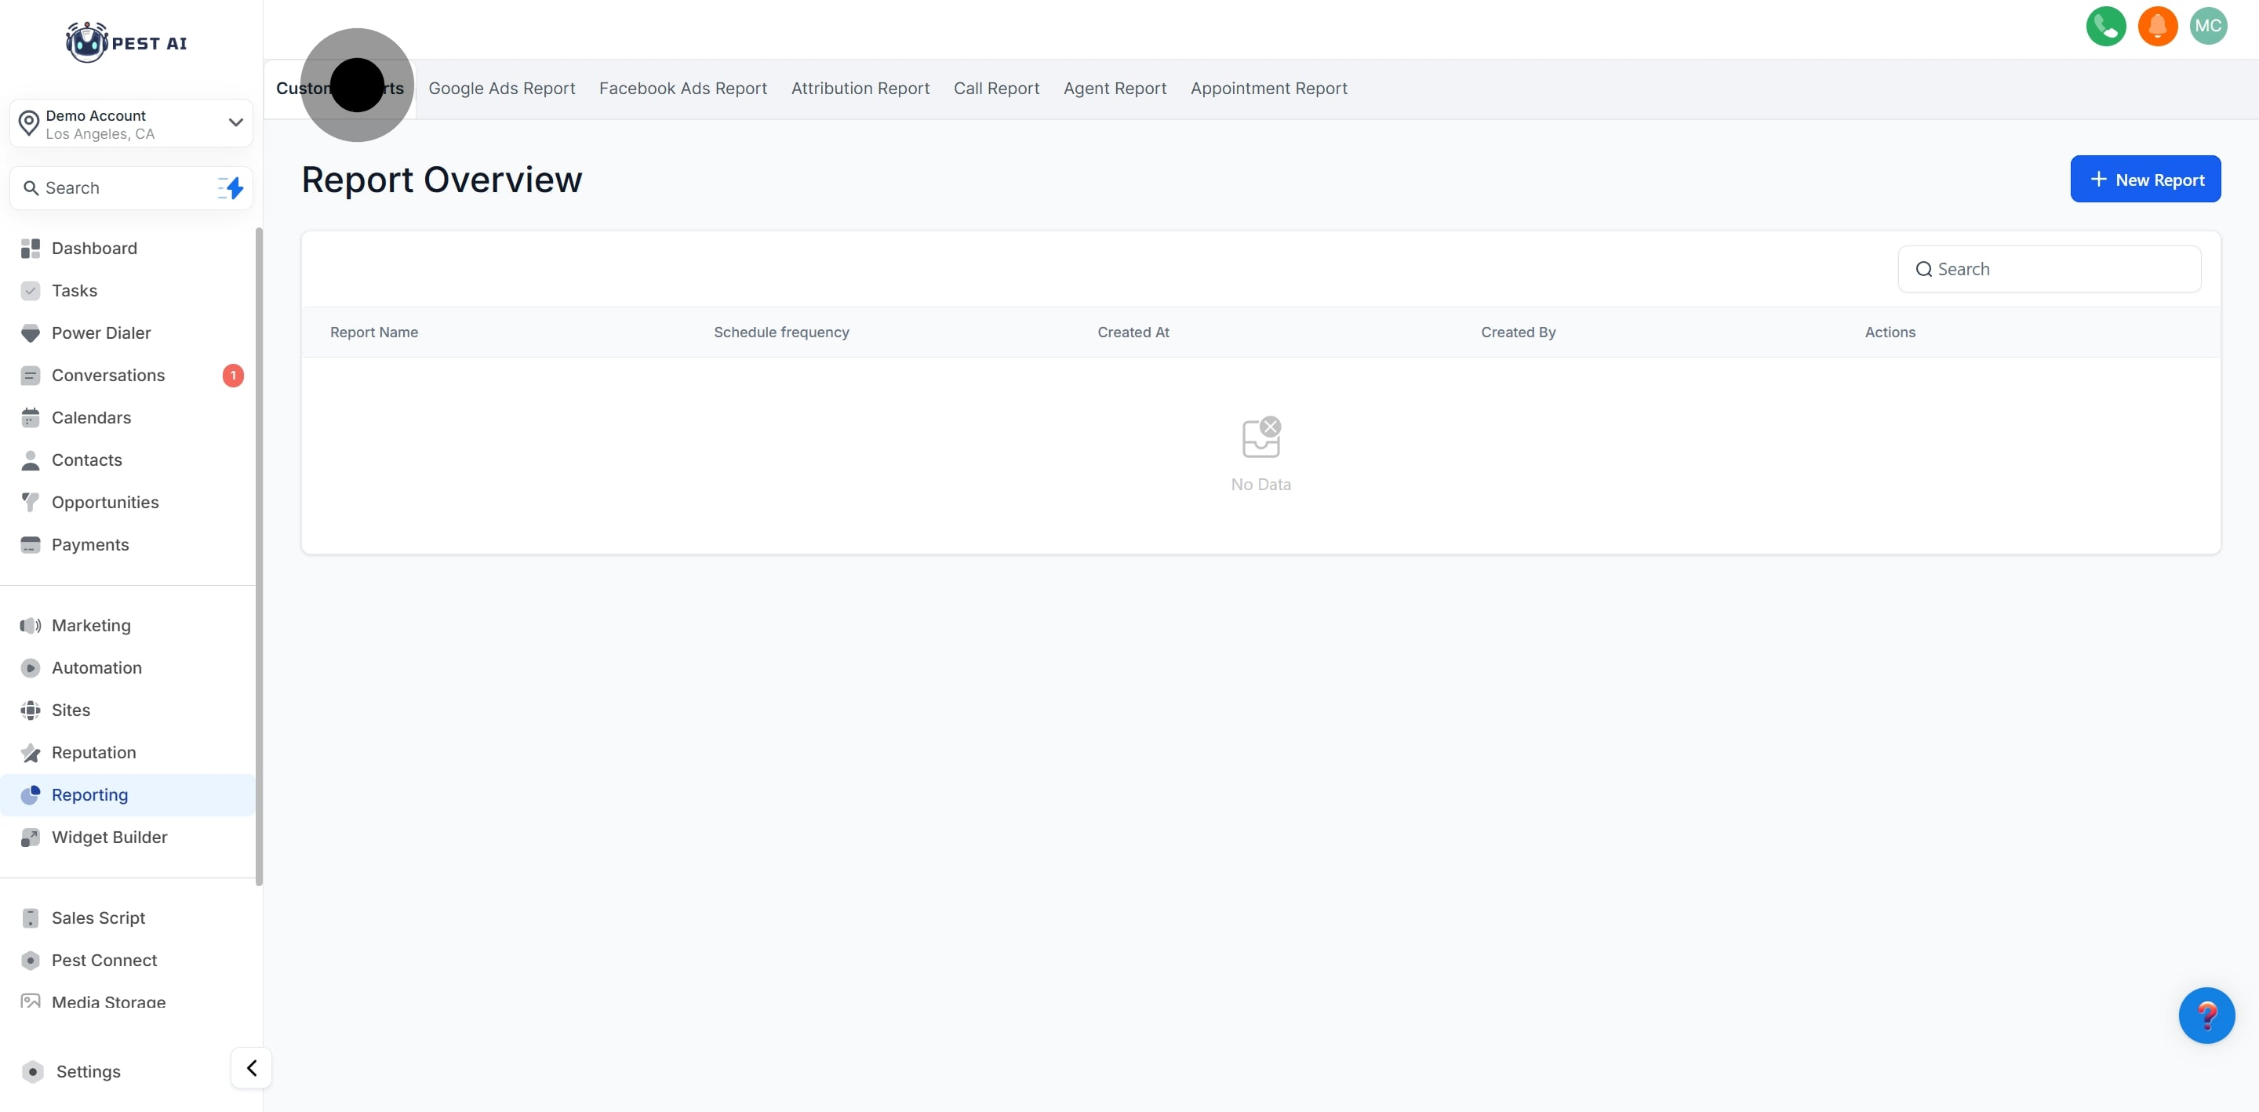Image resolution: width=2259 pixels, height=1112 pixels.
Task: Click the floating help question mark bubble
Action: [x=2207, y=1015]
